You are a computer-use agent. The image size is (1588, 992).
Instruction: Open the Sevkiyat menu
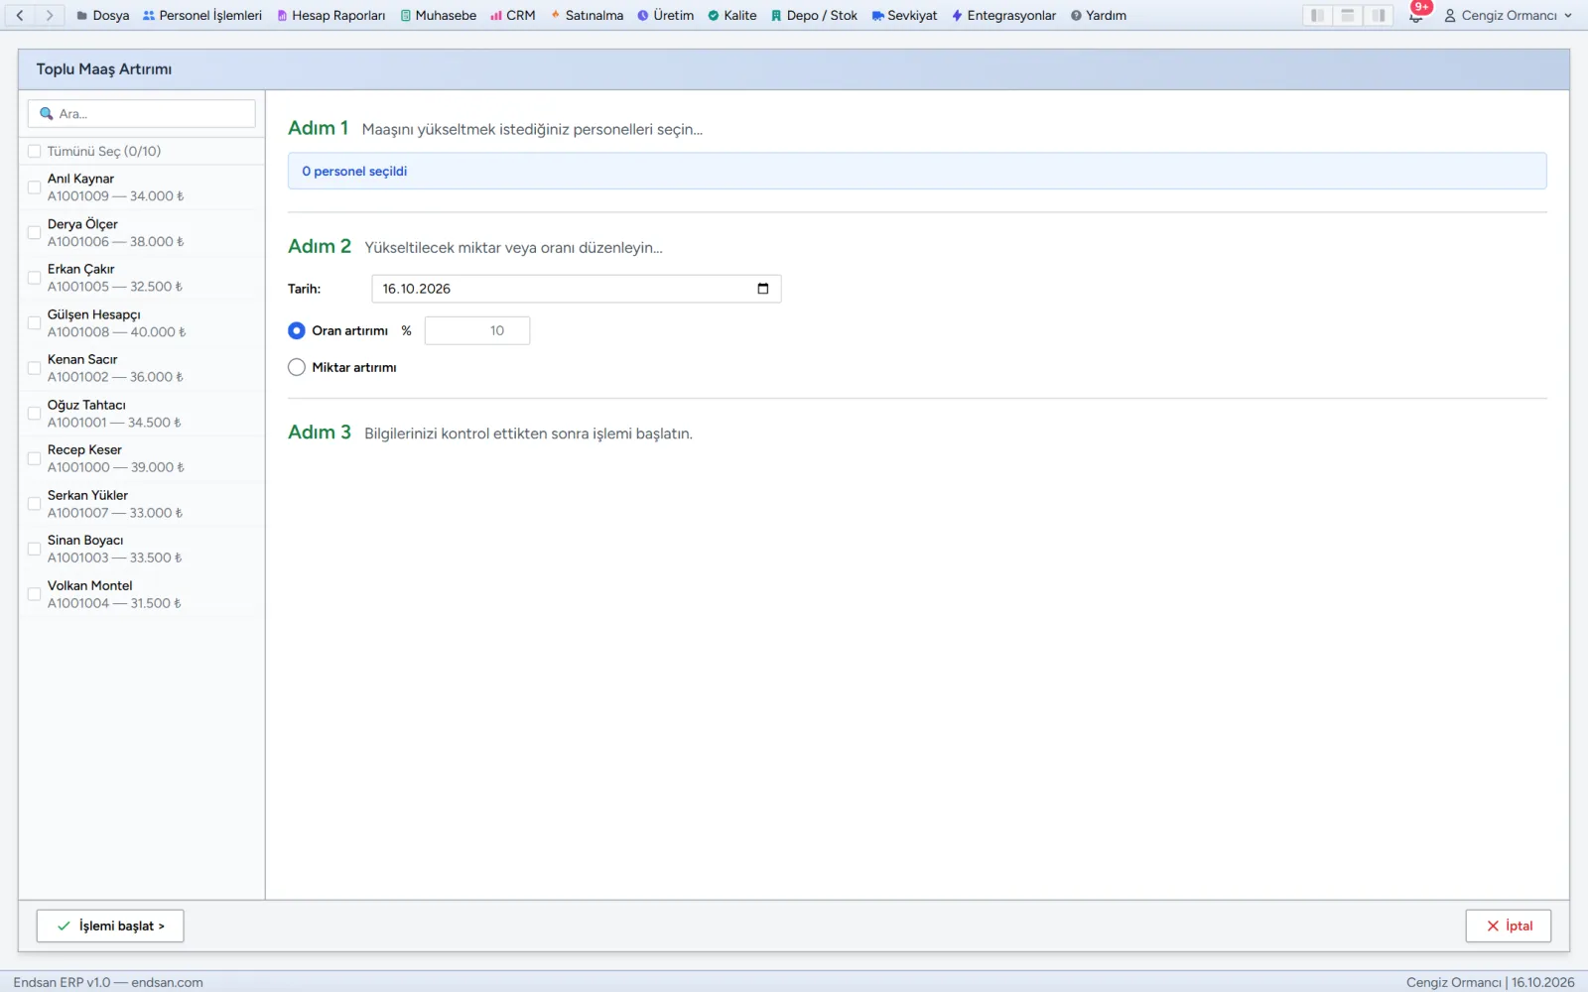coord(904,15)
